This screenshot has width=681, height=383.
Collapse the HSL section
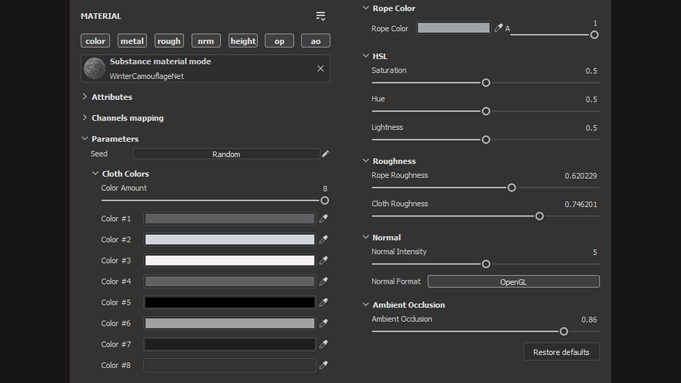point(366,56)
